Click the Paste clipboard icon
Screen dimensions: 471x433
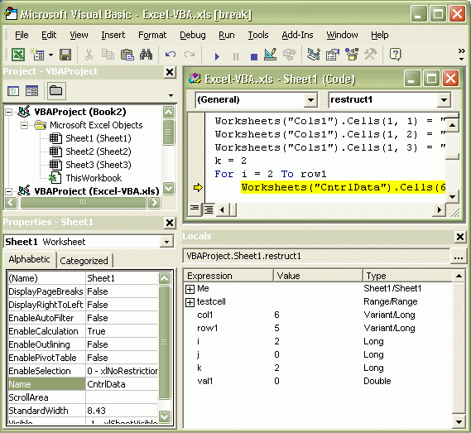127,55
